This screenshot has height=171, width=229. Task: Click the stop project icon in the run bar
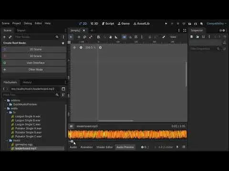pos(178,24)
